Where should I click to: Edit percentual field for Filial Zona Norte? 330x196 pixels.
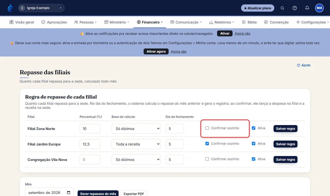[x=90, y=129]
